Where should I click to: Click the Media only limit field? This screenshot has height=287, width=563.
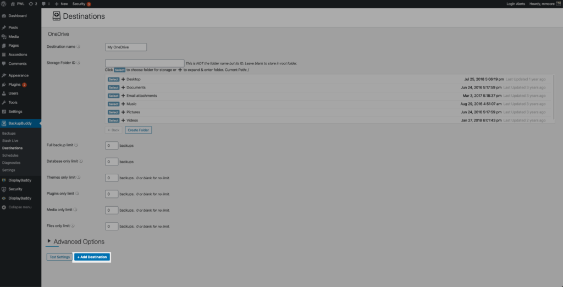(112, 210)
